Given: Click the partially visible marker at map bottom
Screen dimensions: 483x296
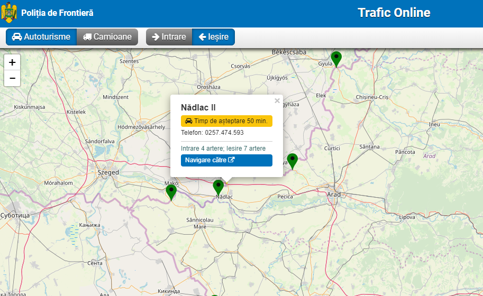Looking at the screenshot, I should tap(214, 295).
